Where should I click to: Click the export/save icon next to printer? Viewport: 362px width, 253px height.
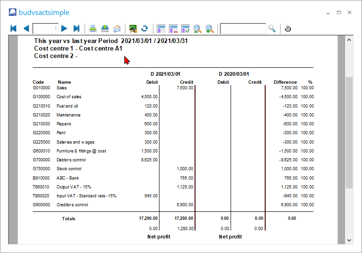105,29
